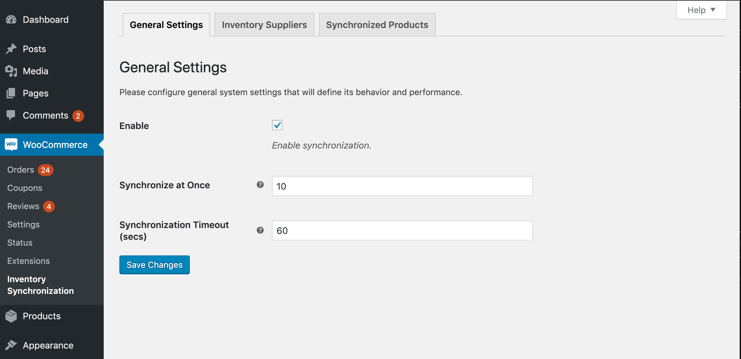Screen dimensions: 741x359
Task: Click the Products box icon
Action: (11, 316)
